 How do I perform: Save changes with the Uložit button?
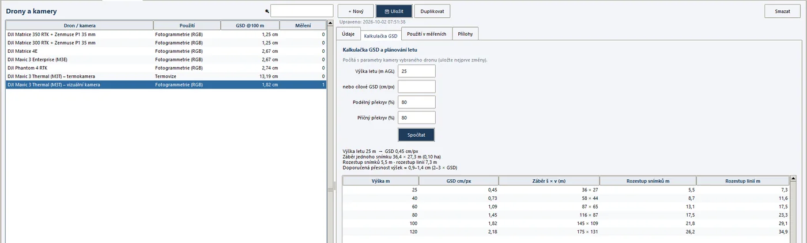394,11
